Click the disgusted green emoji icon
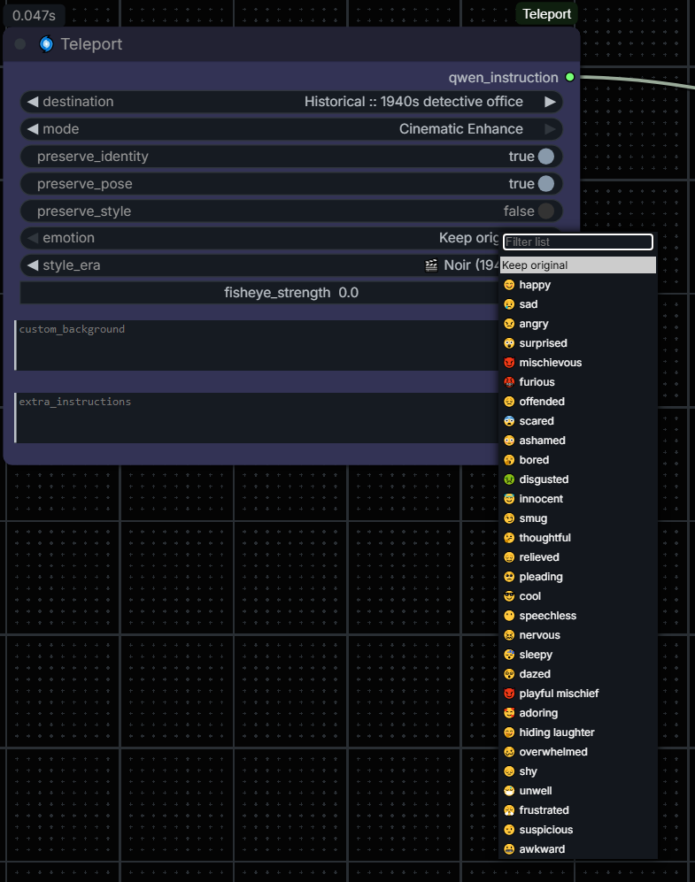 [x=509, y=479]
